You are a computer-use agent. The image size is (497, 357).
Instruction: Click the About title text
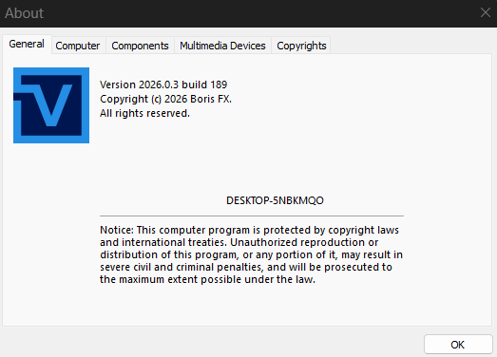coord(24,13)
